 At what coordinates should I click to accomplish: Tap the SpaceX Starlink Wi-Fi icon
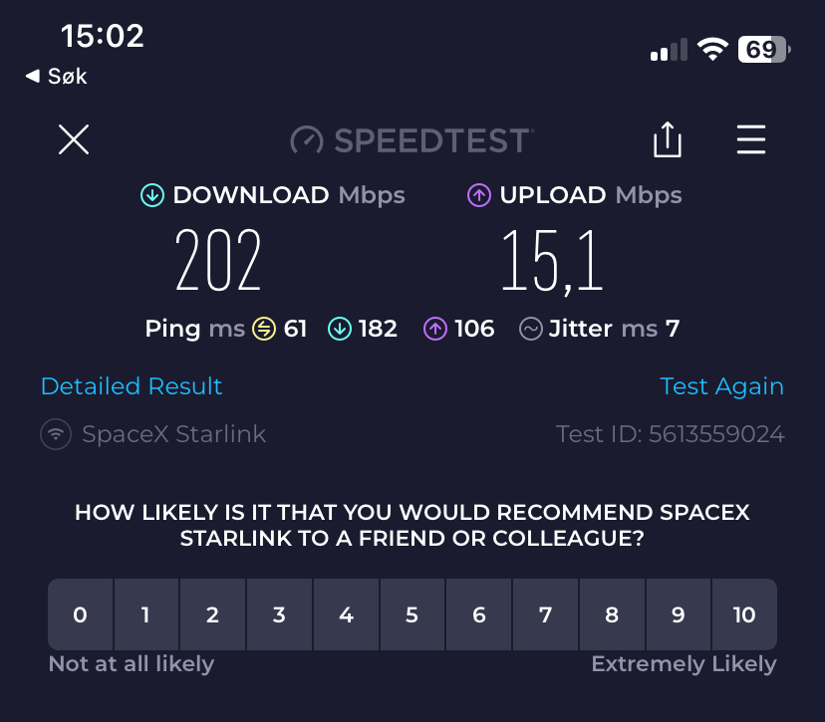56,434
